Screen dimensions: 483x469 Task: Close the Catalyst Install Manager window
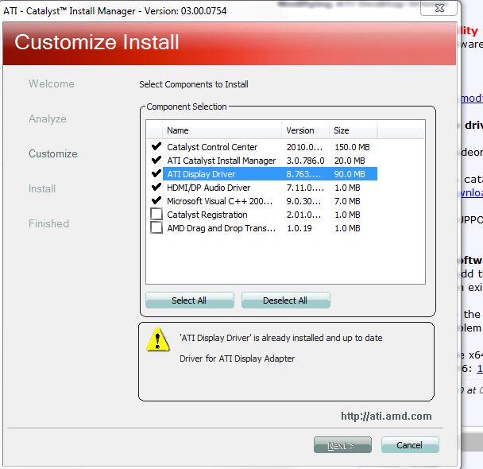click(439, 8)
